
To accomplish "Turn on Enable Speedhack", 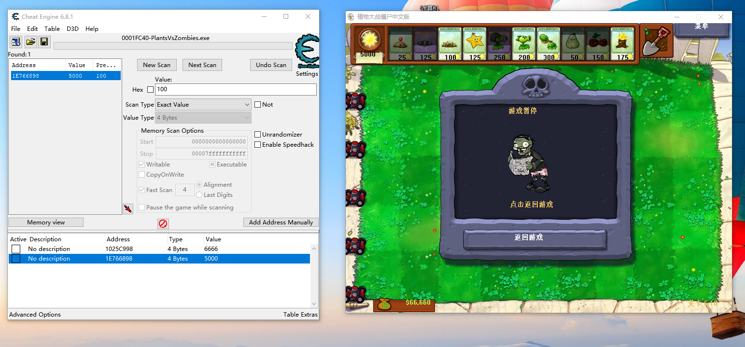I will coord(258,144).
